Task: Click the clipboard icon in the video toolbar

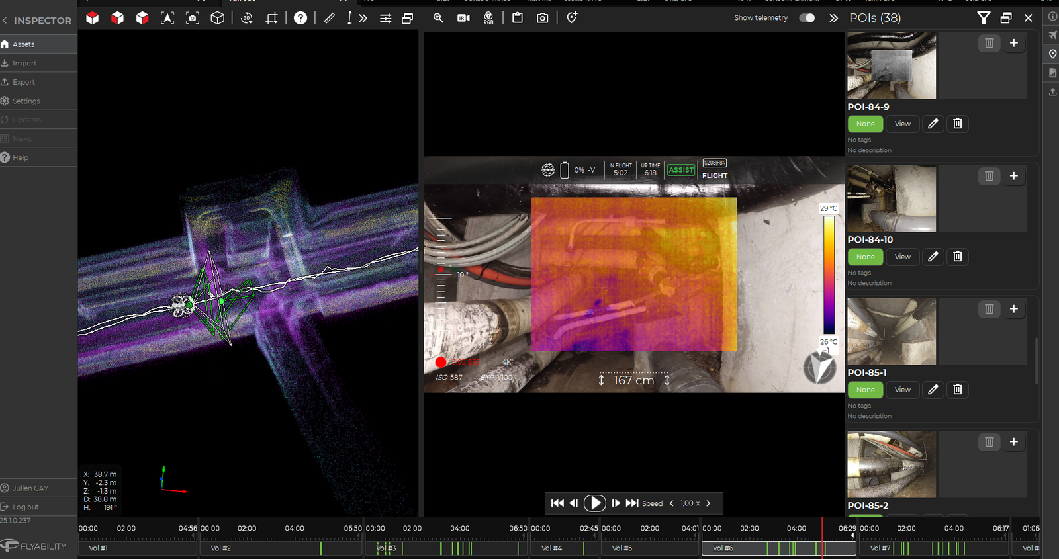Action: point(518,18)
